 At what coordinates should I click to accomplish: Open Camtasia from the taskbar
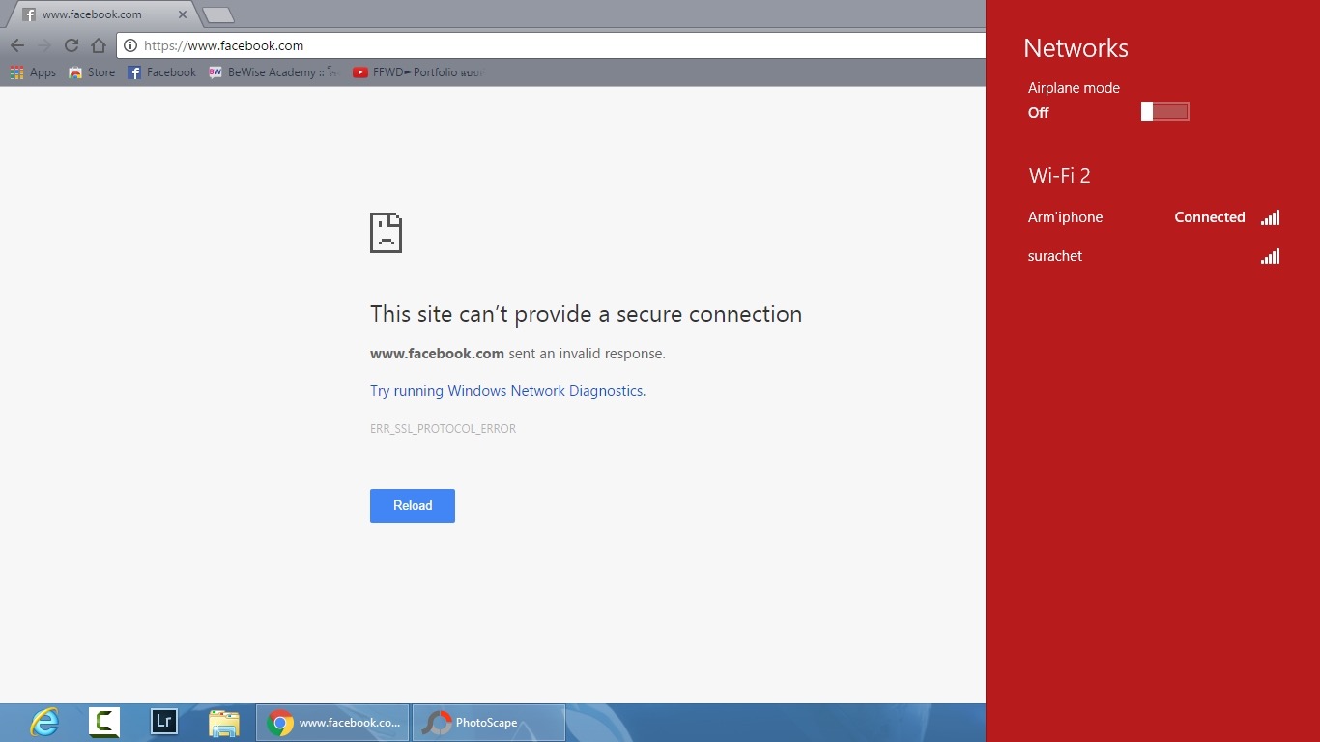(x=104, y=723)
